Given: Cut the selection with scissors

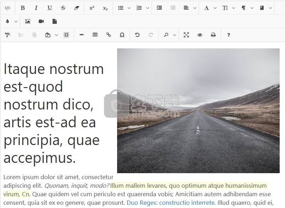Looking at the screenshot, I should coord(21,35).
